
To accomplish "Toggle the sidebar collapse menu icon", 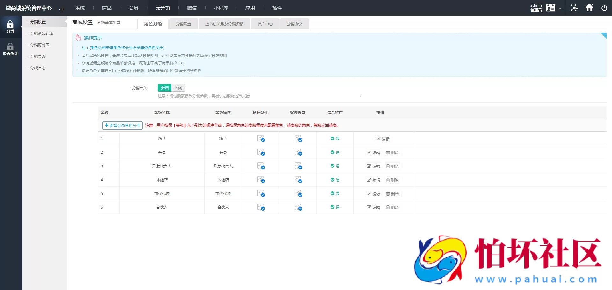I will [61, 9].
